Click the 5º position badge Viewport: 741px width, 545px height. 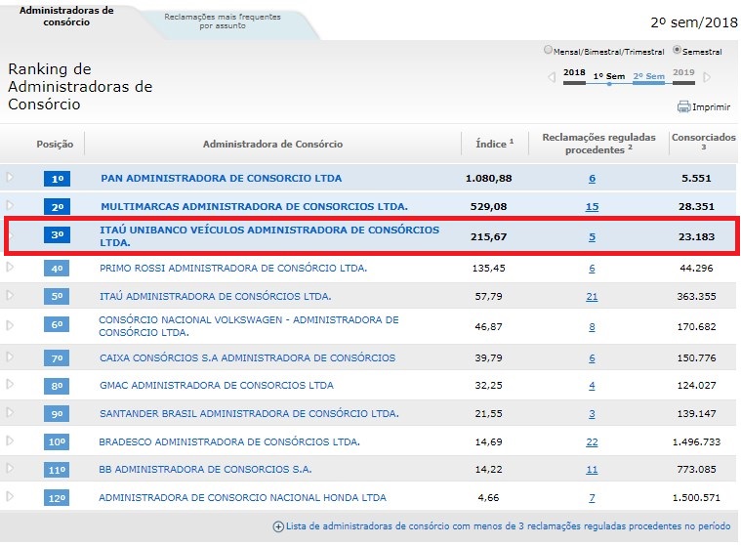click(57, 296)
